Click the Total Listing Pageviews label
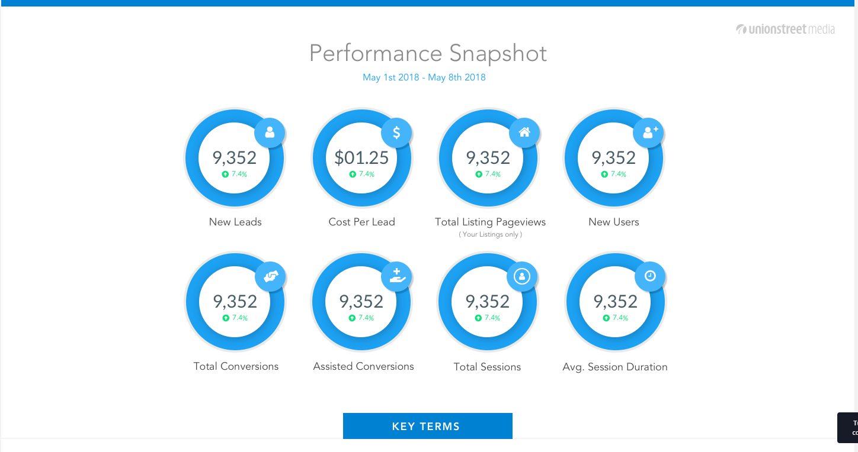Viewport: 858px width, 452px height. [x=490, y=222]
